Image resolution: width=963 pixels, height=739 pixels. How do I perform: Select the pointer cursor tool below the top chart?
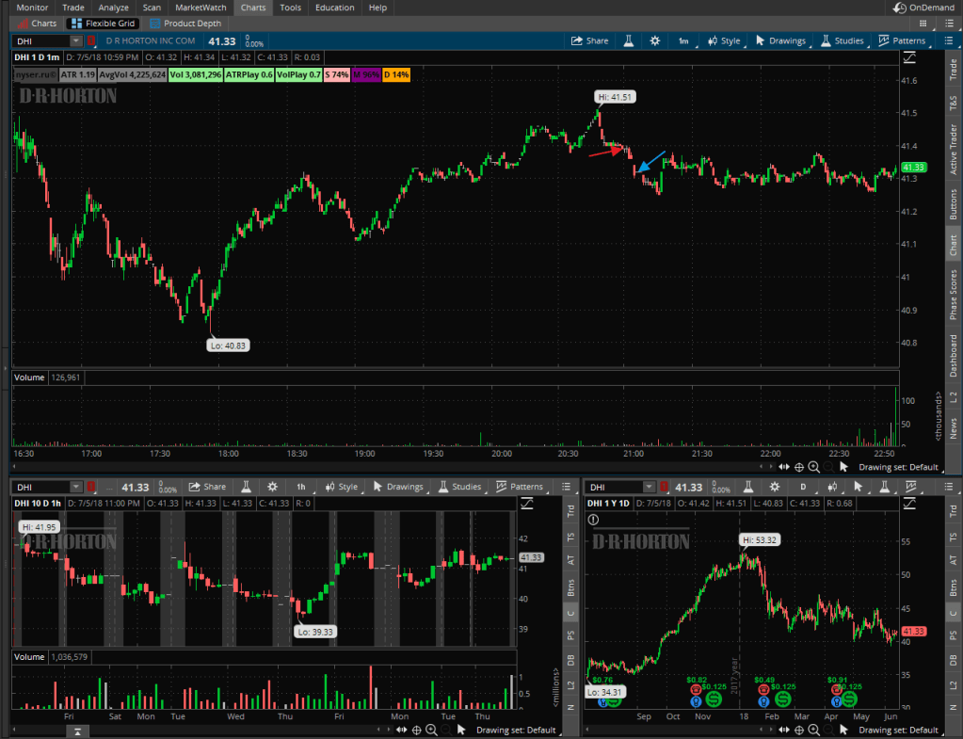click(843, 466)
